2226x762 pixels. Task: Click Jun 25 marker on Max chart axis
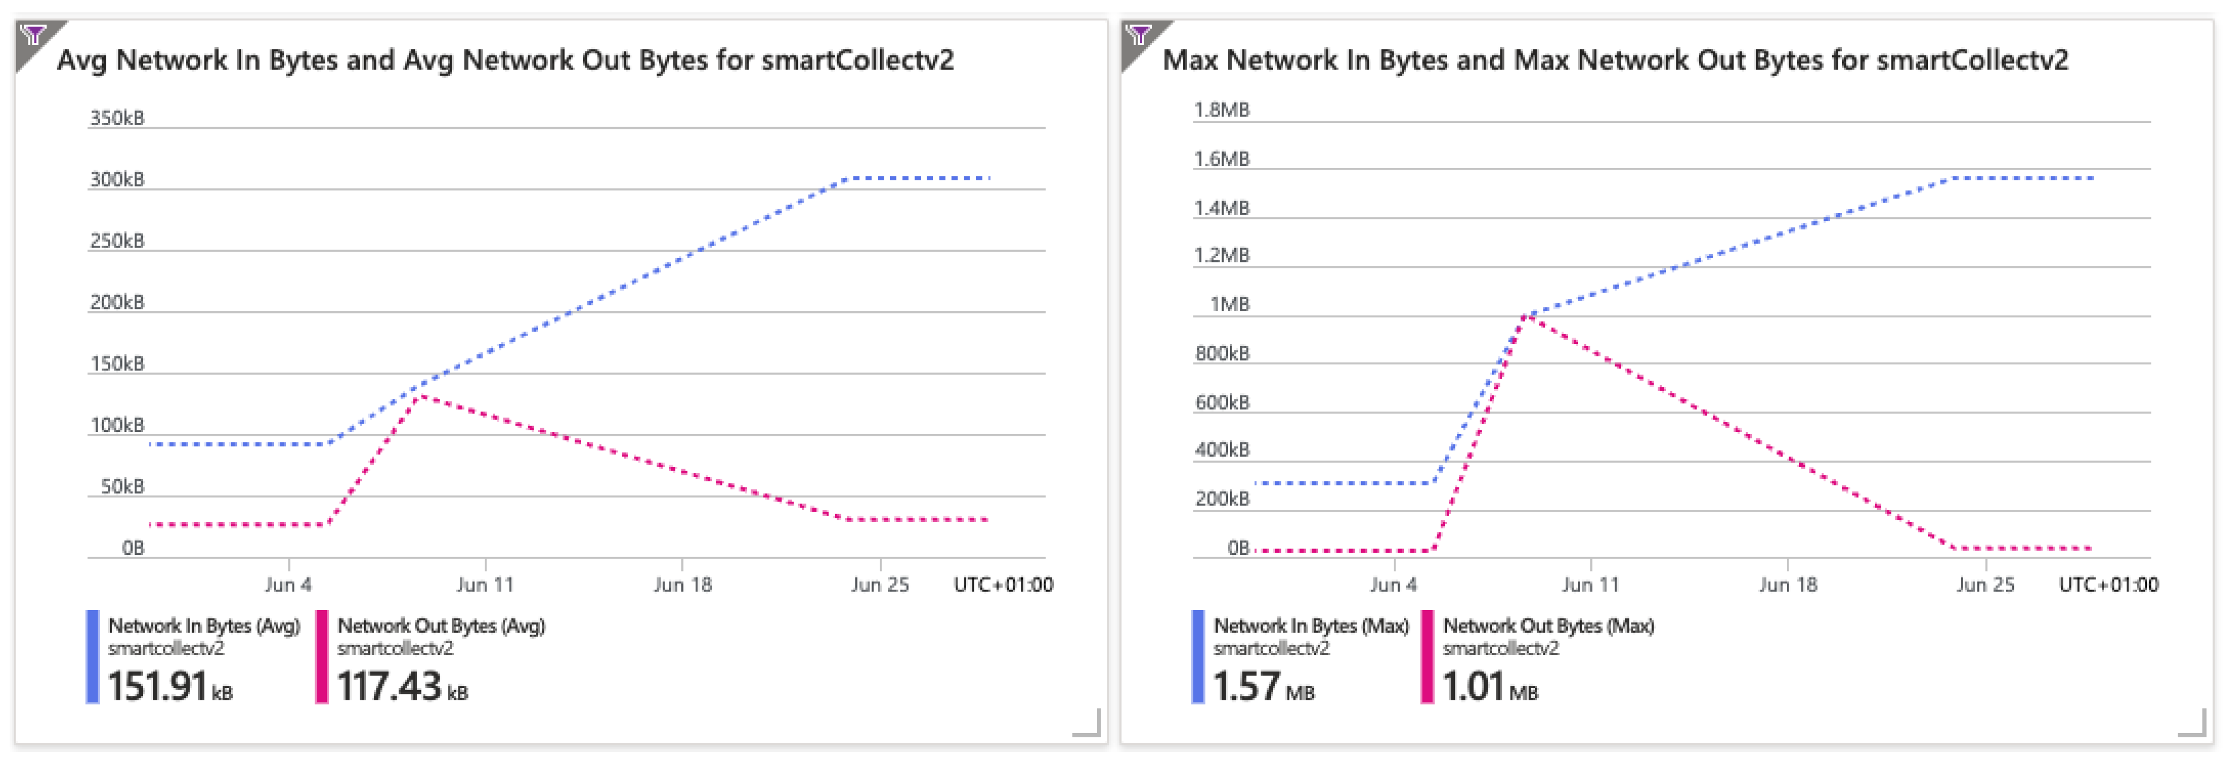(1985, 585)
